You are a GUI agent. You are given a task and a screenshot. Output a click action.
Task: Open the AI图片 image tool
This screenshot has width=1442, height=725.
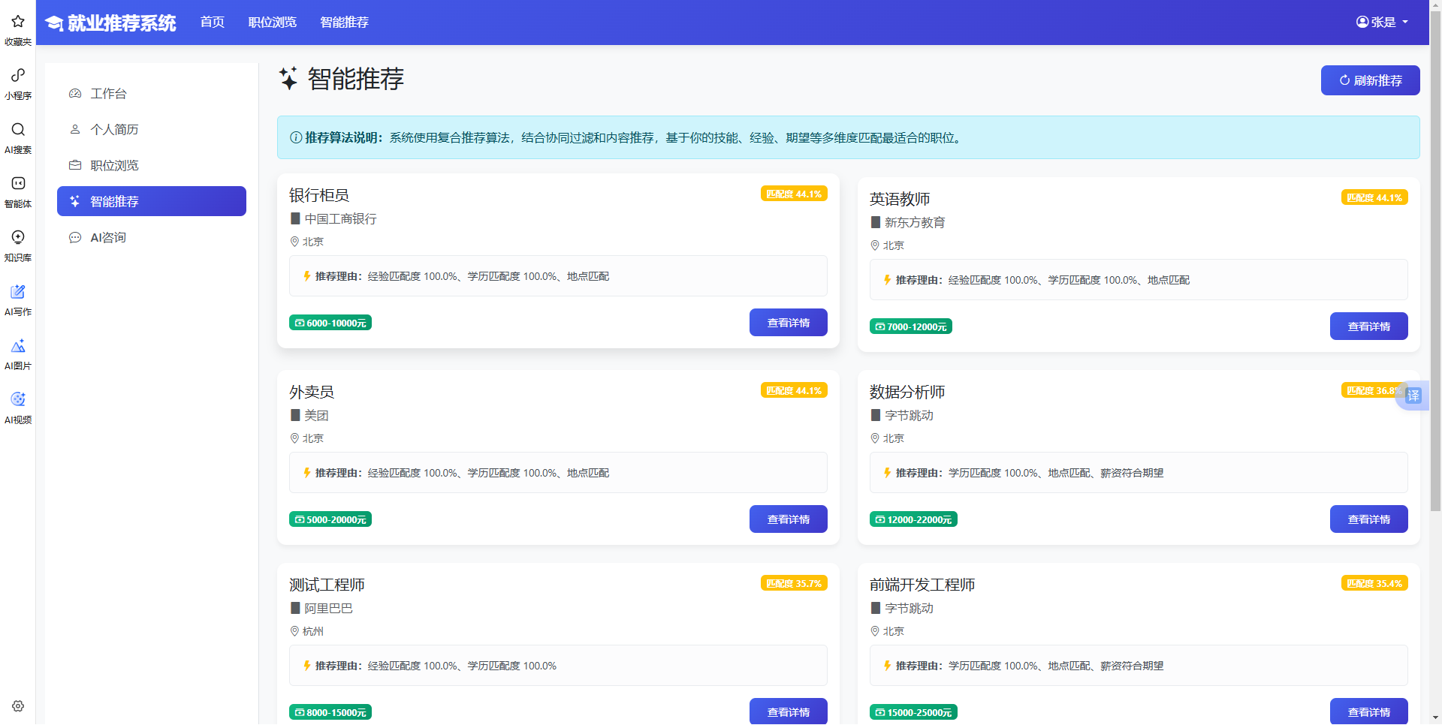click(x=17, y=353)
